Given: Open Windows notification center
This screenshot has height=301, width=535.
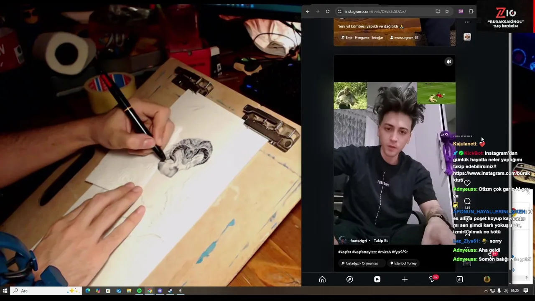Looking at the screenshot, I should pyautogui.click(x=526, y=291).
